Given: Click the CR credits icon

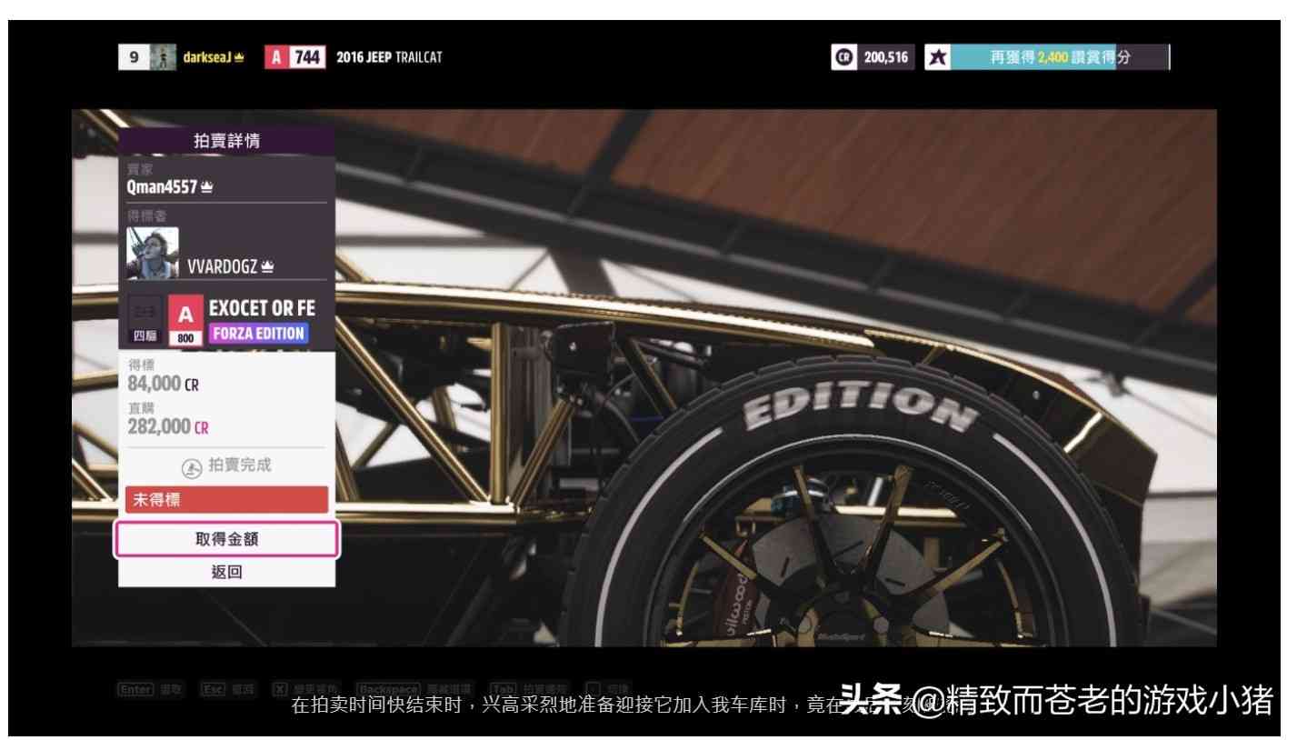Looking at the screenshot, I should (x=843, y=57).
